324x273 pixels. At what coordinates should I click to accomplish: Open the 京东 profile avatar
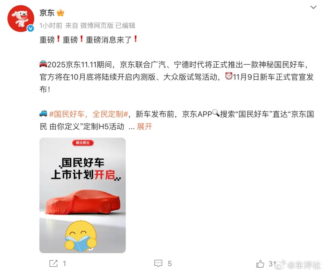21,19
